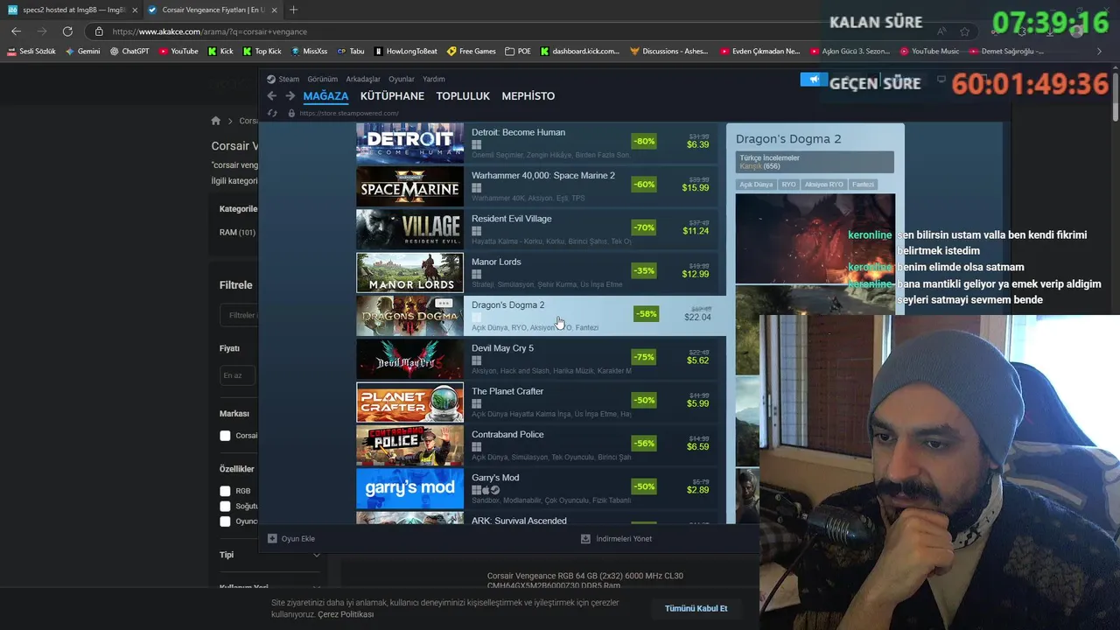This screenshot has height=630, width=1120.
Task: Open the Space Marine 2 listing
Action: coord(536,186)
